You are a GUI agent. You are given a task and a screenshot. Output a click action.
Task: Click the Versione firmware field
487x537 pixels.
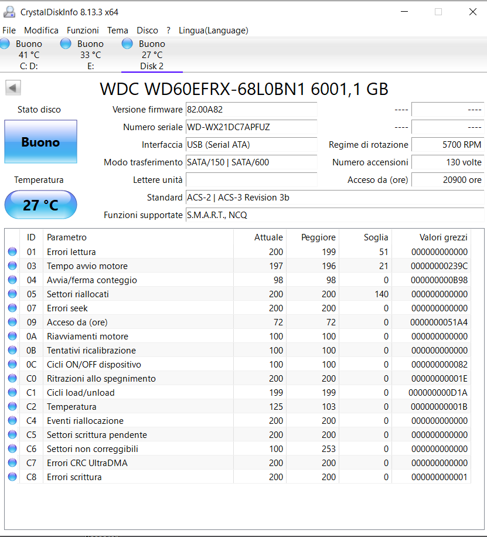point(251,110)
